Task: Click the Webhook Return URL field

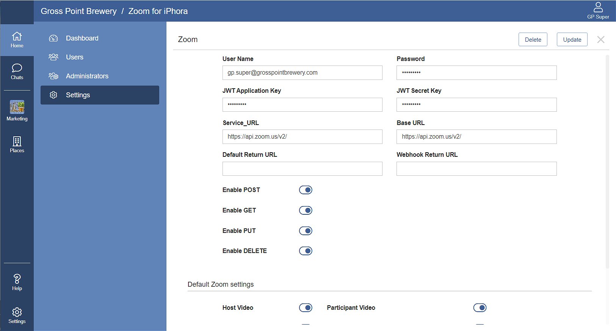Action: click(476, 169)
